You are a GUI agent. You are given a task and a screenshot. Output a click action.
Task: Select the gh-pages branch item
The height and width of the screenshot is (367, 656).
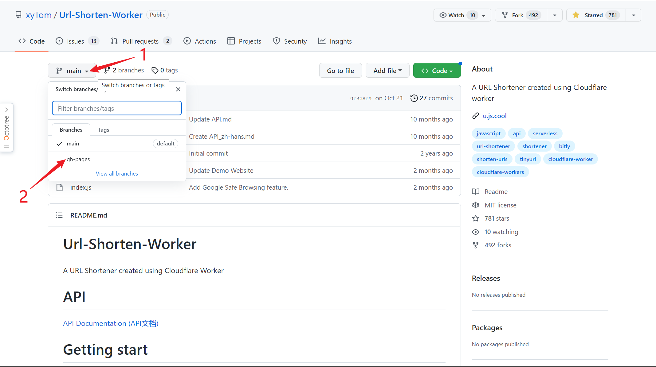click(x=78, y=159)
